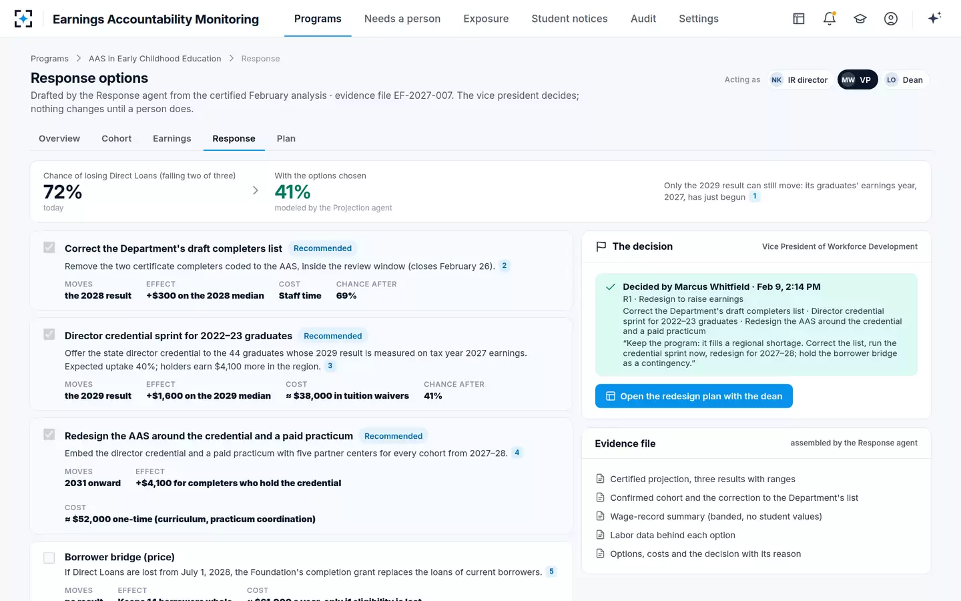Click the chevron between 72% and 41%
The height and width of the screenshot is (601, 961).
256,191
